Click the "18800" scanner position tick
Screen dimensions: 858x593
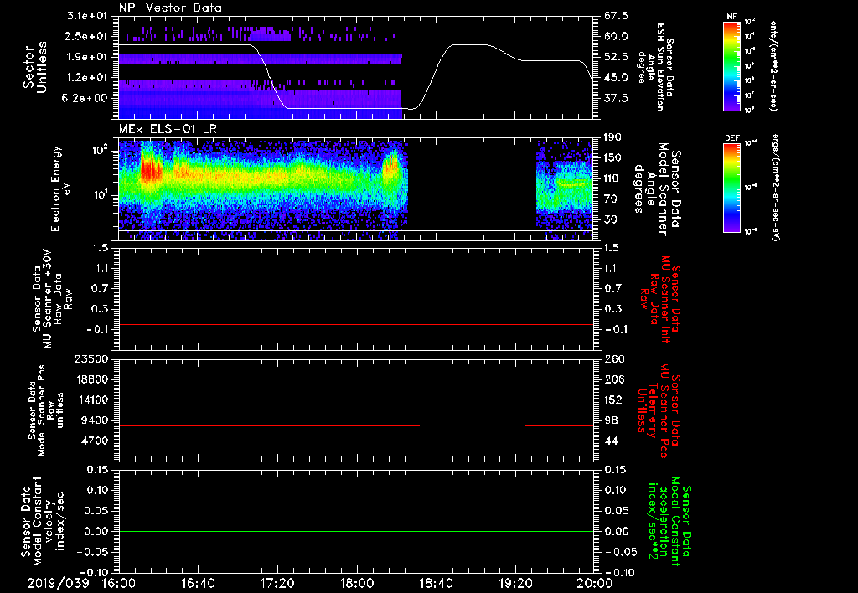click(90, 379)
